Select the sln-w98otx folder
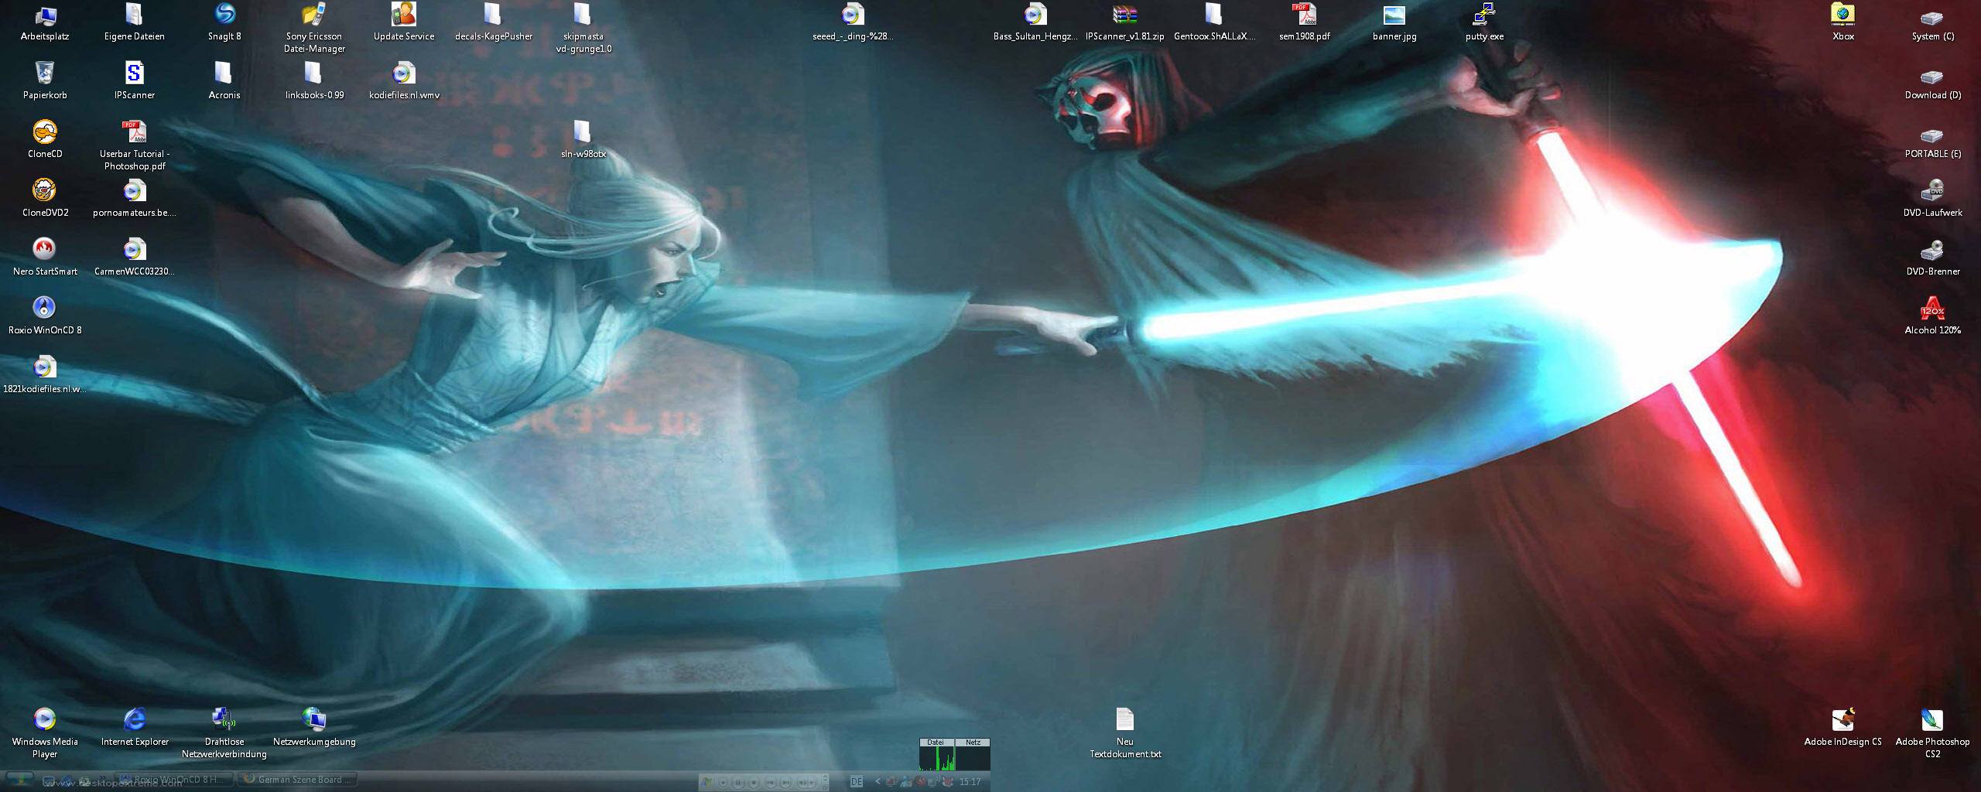Viewport: 1981px width, 792px height. (x=583, y=140)
